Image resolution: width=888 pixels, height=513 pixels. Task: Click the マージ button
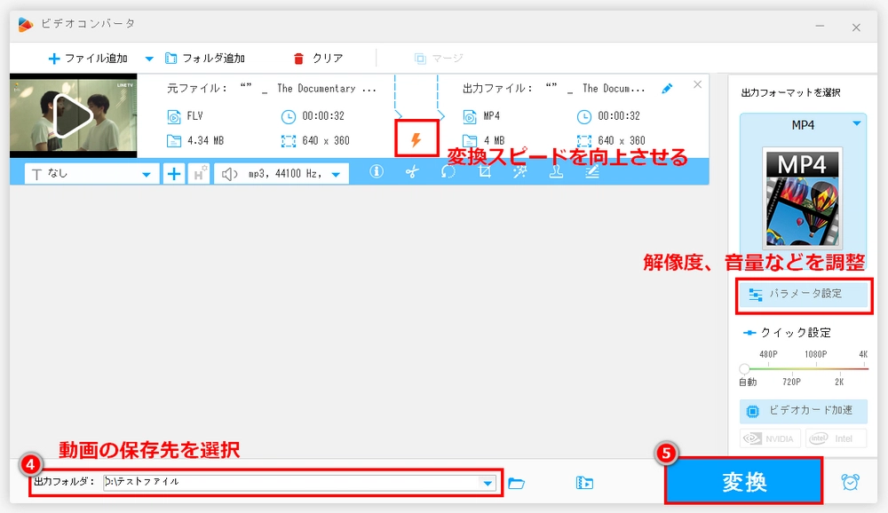439,59
